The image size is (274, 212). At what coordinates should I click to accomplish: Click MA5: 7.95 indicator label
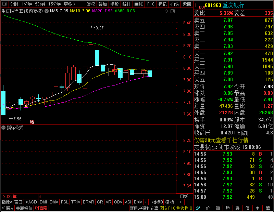pos(59,11)
